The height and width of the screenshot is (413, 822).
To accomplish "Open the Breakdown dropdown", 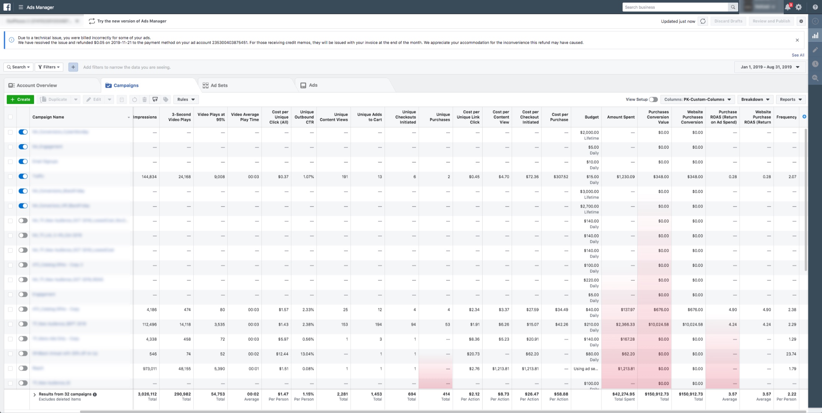I will coord(755,99).
